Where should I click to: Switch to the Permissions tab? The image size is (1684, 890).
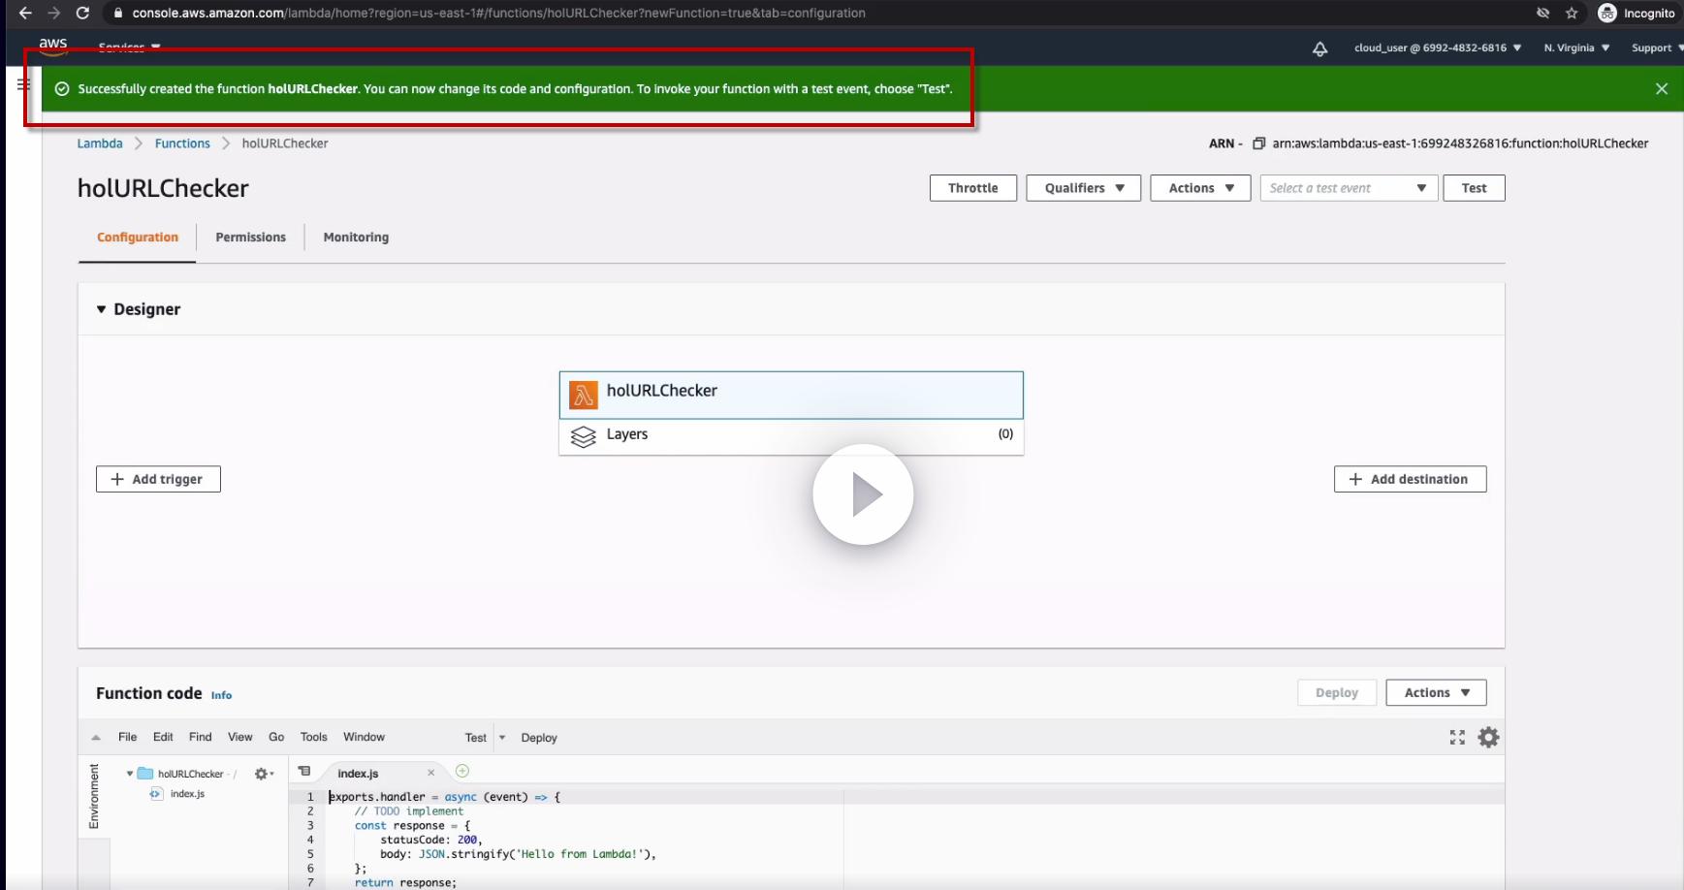250,238
